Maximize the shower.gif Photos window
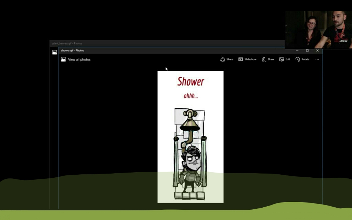Viewport: 352px width, 220px height. [307, 51]
